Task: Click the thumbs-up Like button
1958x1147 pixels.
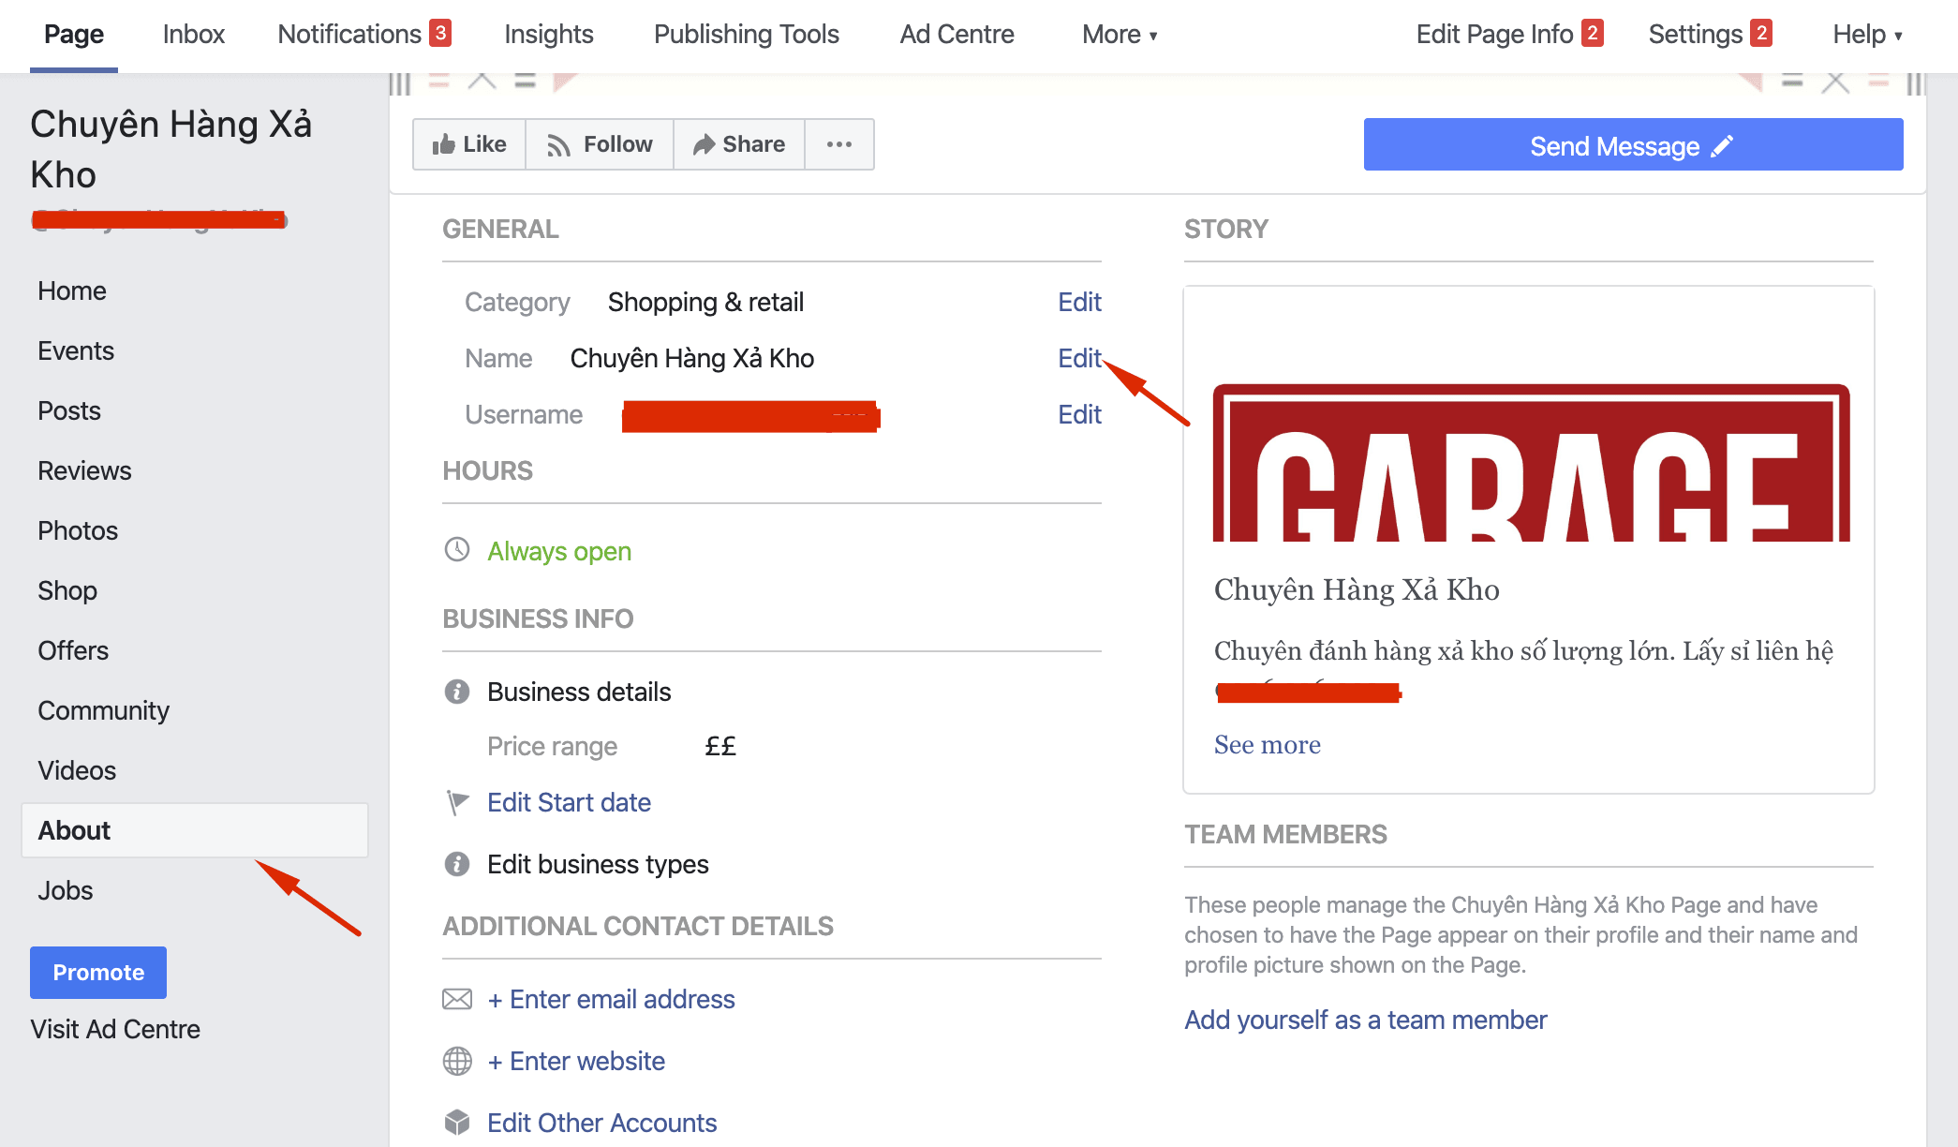Action: tap(469, 144)
